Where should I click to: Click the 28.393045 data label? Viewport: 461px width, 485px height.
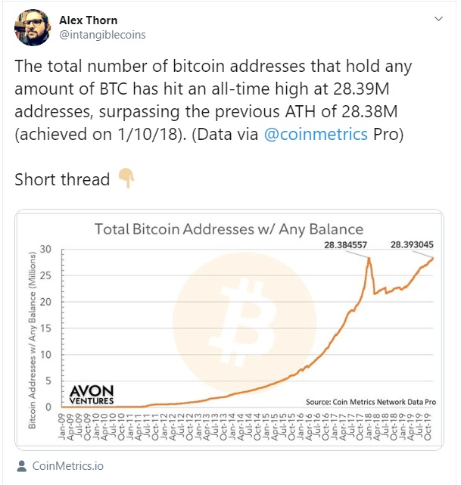(x=412, y=244)
